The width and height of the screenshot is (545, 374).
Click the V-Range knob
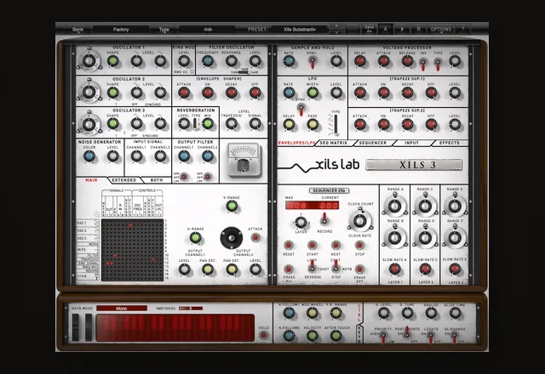point(232,206)
